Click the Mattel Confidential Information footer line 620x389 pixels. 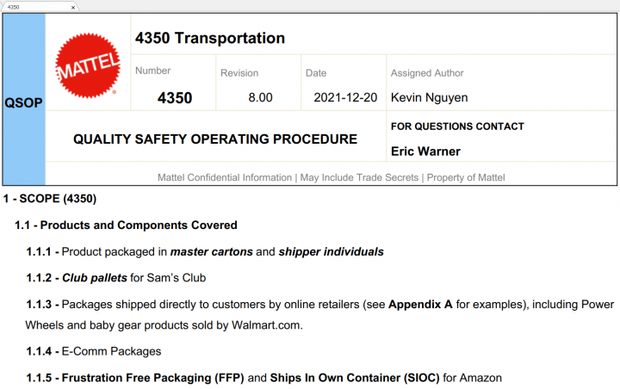332,177
